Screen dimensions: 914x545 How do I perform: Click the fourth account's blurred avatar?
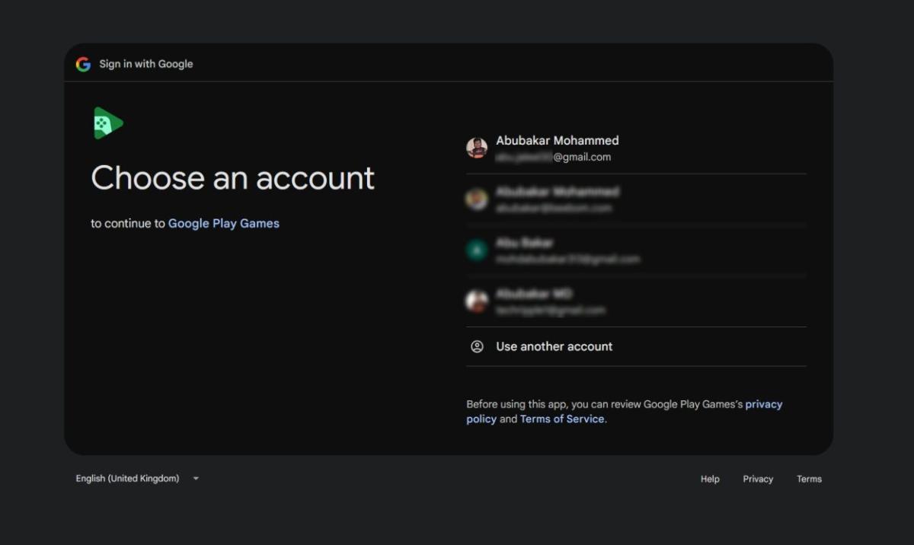[477, 301]
